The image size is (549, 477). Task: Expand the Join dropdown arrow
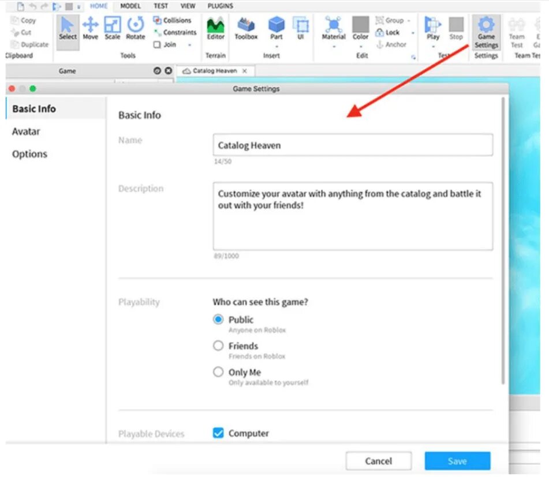point(190,45)
